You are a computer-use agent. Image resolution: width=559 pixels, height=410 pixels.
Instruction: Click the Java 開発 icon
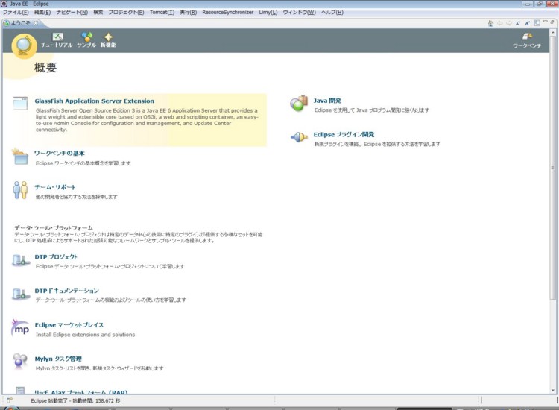[299, 104]
